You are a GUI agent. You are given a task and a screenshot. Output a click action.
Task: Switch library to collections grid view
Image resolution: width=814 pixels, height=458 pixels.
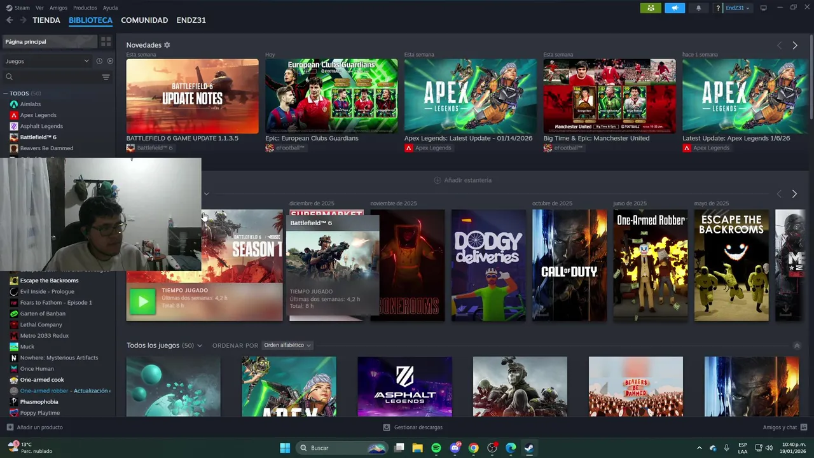[x=106, y=41]
